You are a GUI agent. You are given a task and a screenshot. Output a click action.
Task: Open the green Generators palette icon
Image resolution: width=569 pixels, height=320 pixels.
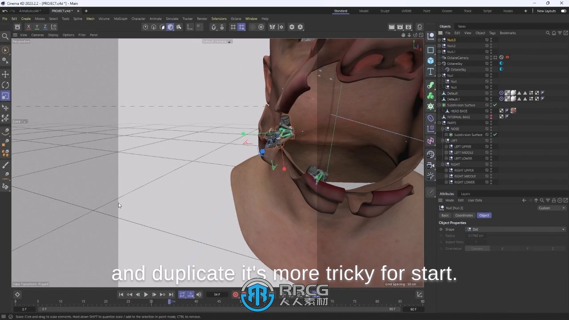(x=431, y=96)
